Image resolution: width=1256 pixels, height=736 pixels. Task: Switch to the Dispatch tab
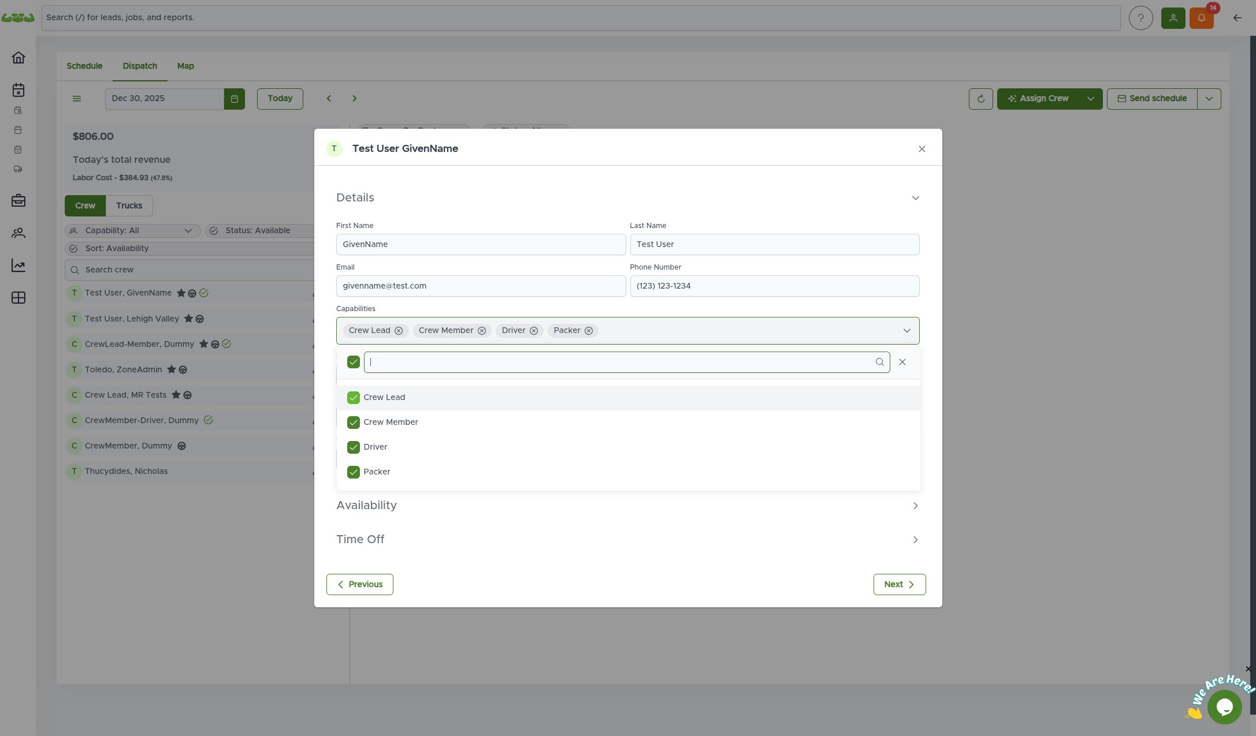pyautogui.click(x=140, y=66)
